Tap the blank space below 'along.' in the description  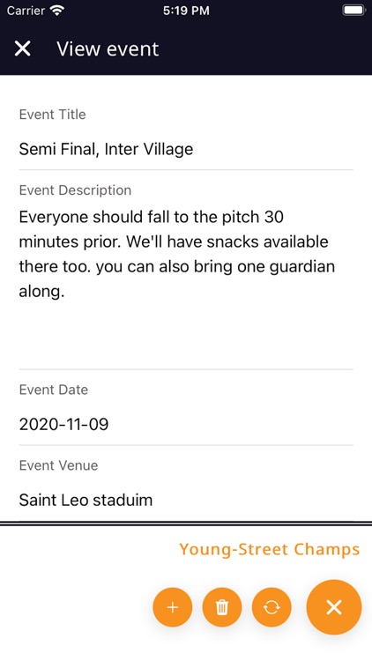click(186, 335)
